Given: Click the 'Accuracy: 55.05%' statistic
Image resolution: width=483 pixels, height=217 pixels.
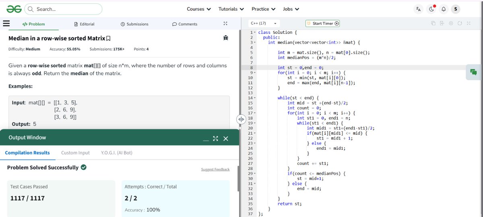Looking at the screenshot, I should click(x=65, y=49).
